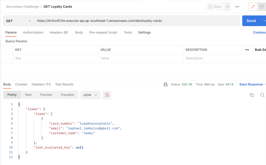Click the "last_evaluated_key" key
The image size is (266, 165).
(x=53, y=148)
